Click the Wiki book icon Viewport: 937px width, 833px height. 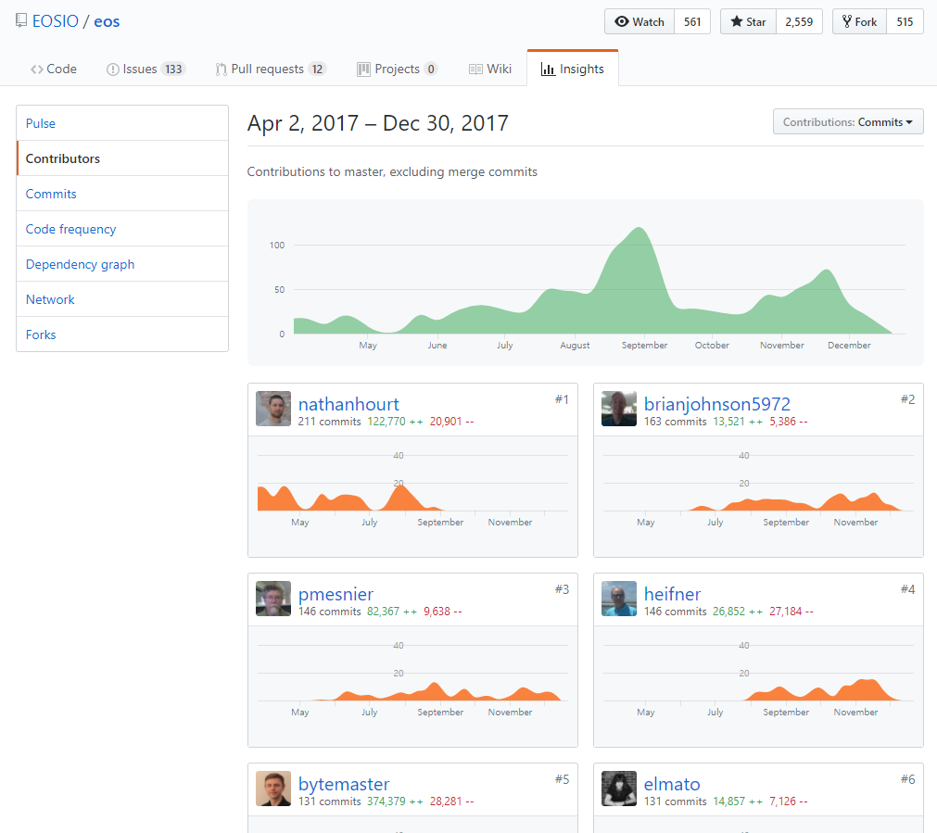[x=475, y=69]
